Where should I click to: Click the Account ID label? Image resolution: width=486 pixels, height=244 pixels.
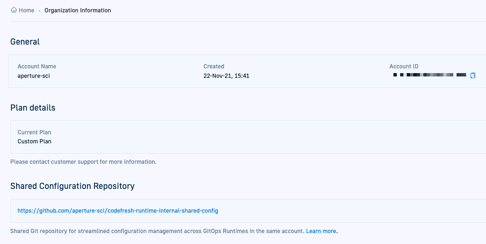pos(404,66)
